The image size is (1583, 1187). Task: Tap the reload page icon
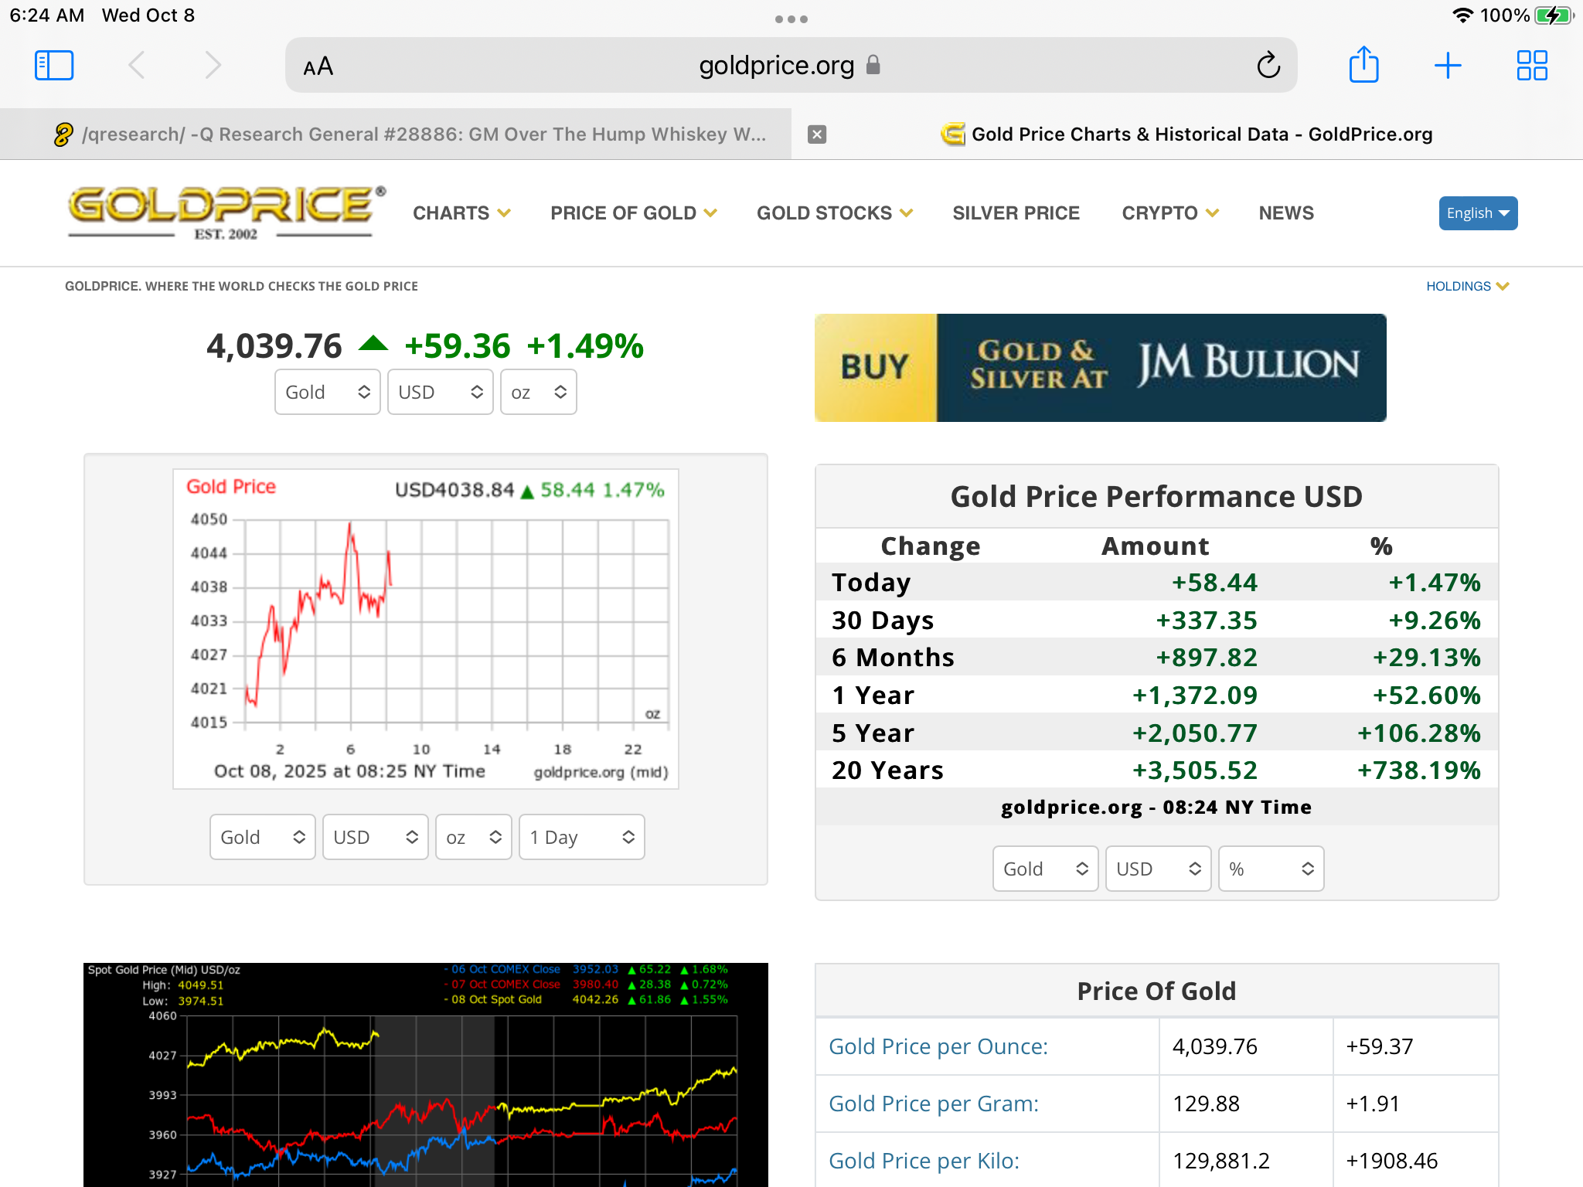click(1268, 66)
